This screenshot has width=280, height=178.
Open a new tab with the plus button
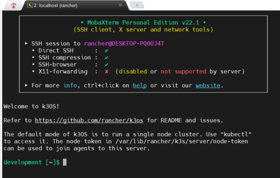[137, 5]
